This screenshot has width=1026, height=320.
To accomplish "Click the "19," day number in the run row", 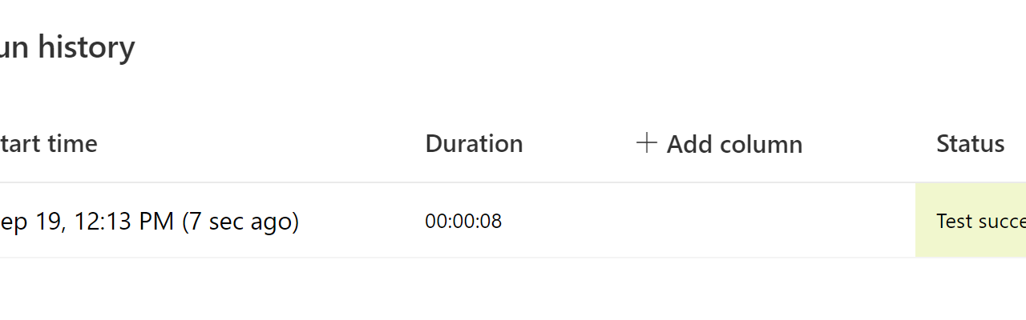I will click(x=49, y=221).
